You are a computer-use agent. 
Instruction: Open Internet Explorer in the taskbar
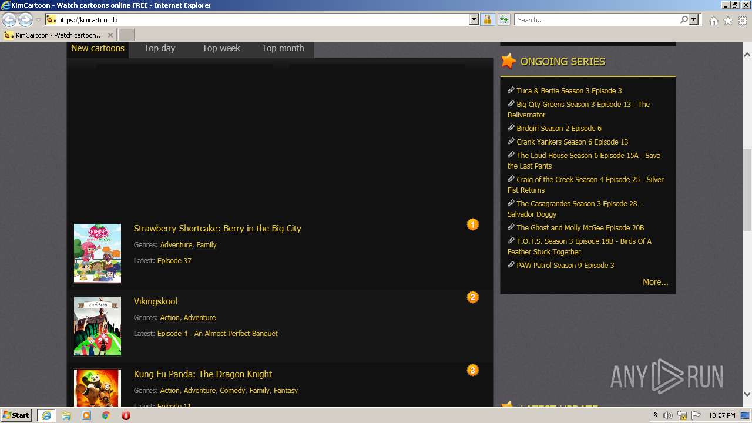click(46, 415)
